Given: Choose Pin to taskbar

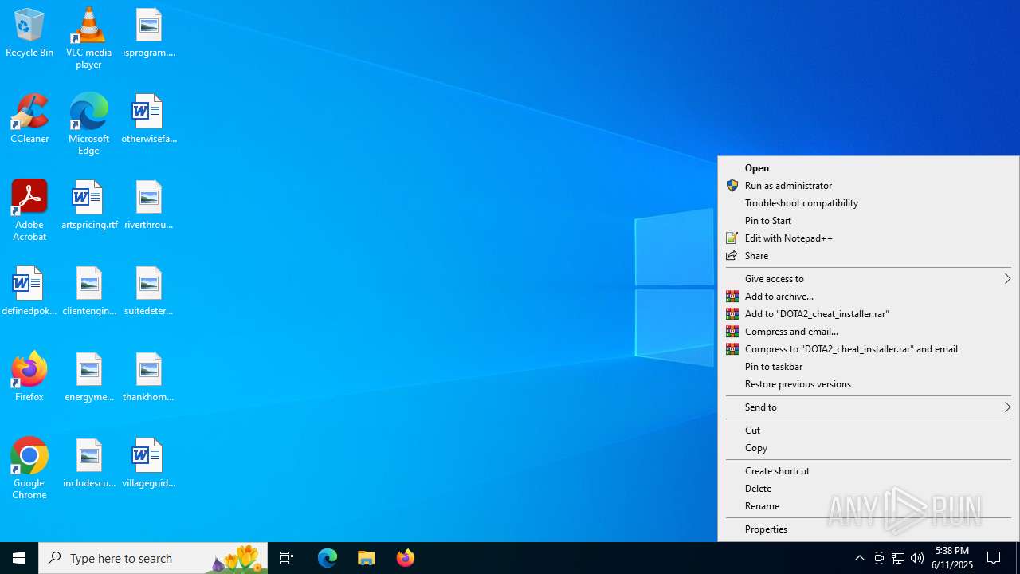Looking at the screenshot, I should [869, 367].
